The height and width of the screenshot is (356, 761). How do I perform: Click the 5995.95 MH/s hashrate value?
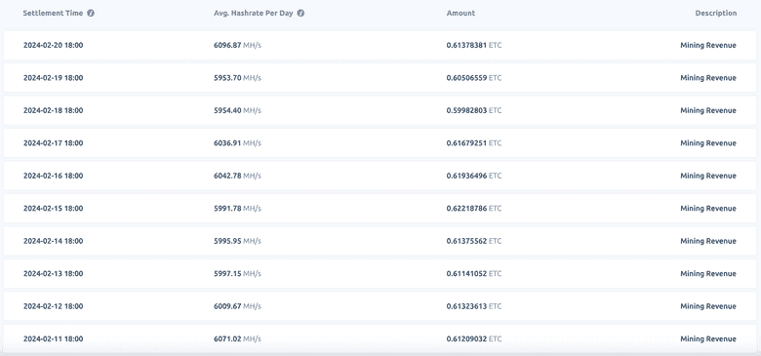pyautogui.click(x=237, y=241)
